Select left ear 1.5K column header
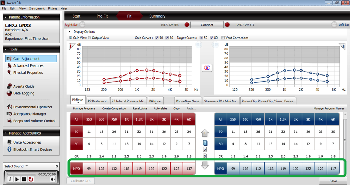The image size is (350, 185). (x=283, y=119)
